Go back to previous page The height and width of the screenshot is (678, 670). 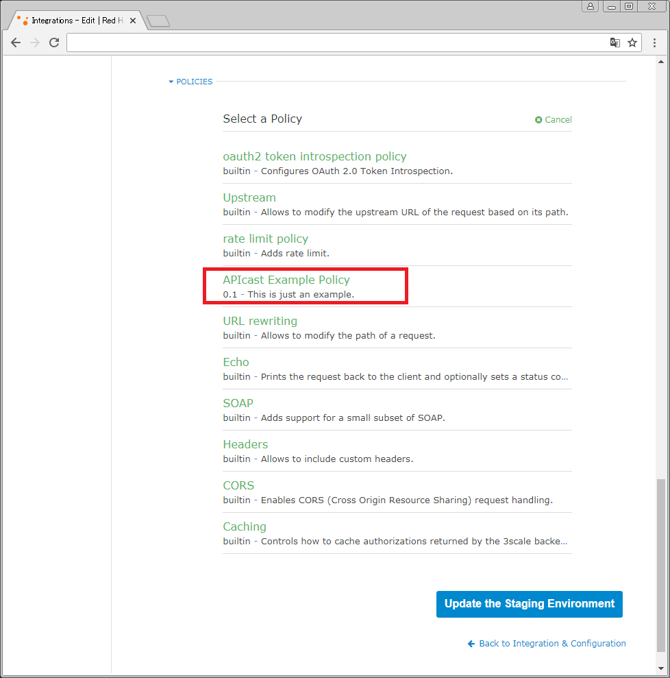click(16, 43)
